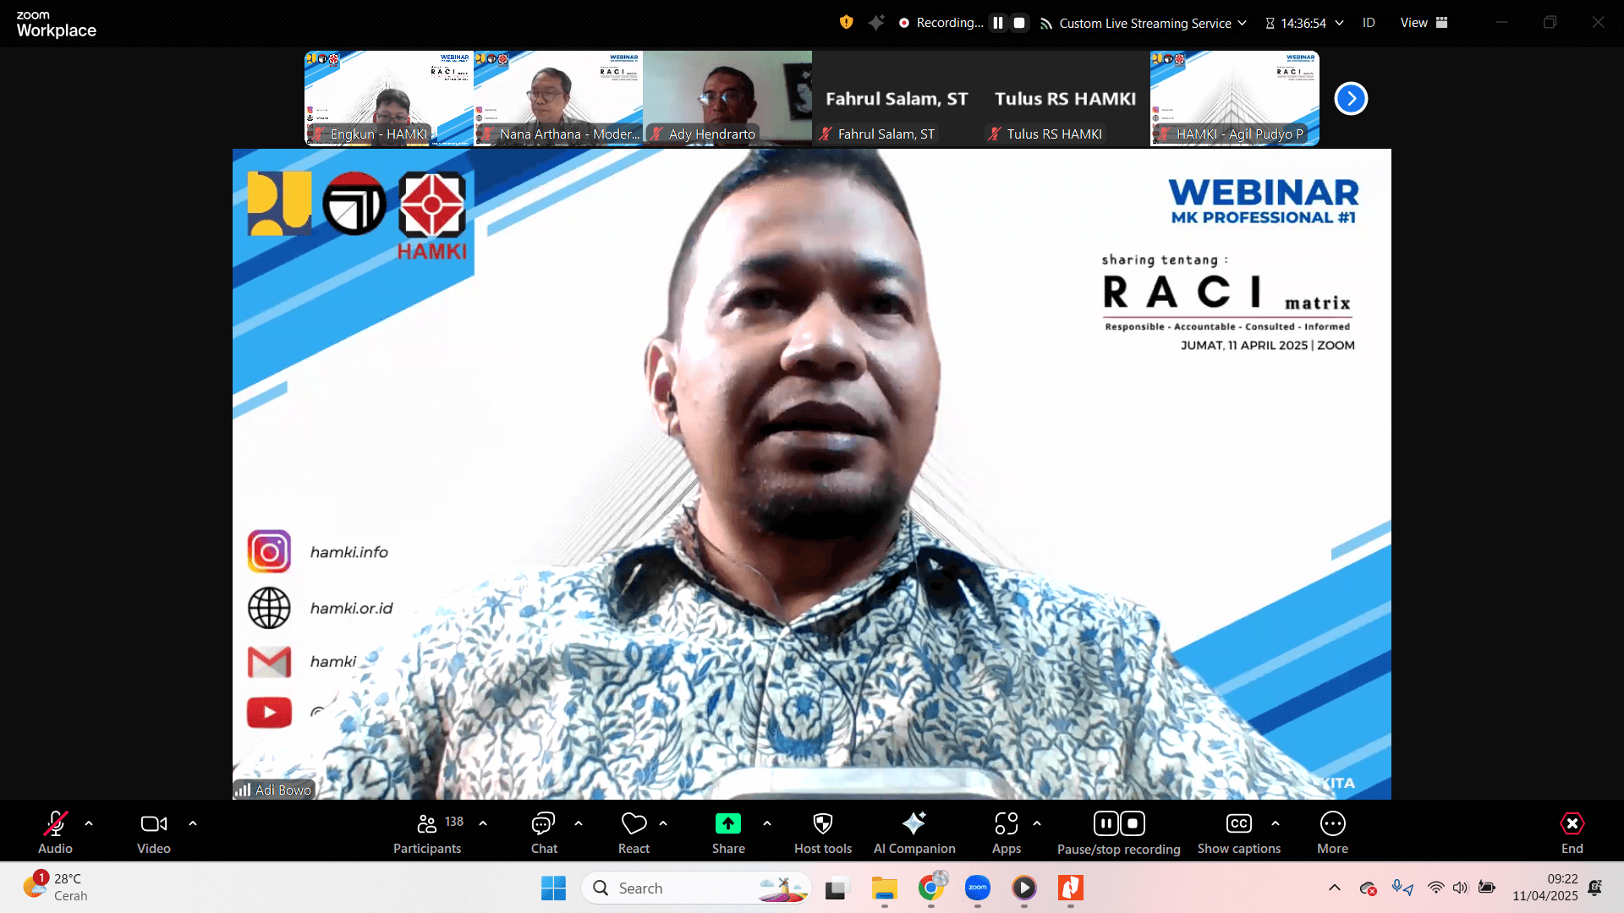Click the End meeting button

pos(1572,824)
